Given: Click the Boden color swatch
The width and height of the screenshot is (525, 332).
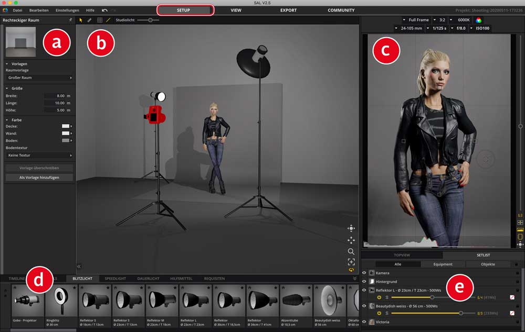Looking at the screenshot, I should tap(66, 141).
